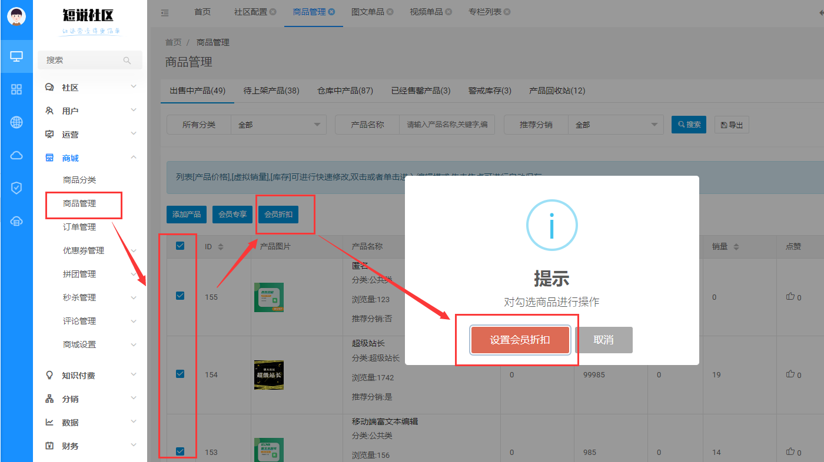Screen dimensions: 824x462
Task: Expand the 拼团管理 submenu
Action: pos(91,274)
